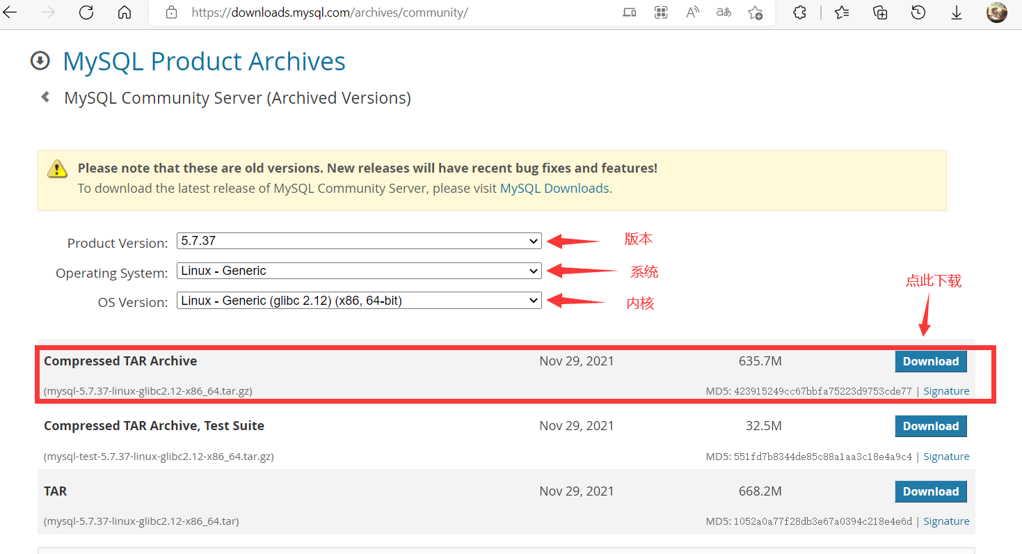Show browser history panel

pos(918,13)
